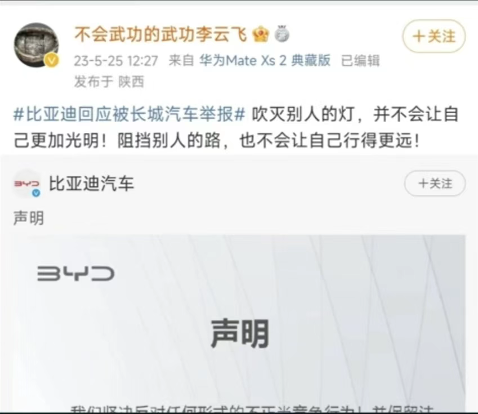478x414 pixels.
Task: Tap the blue verified badge on BYD avatar
Action: (36, 193)
